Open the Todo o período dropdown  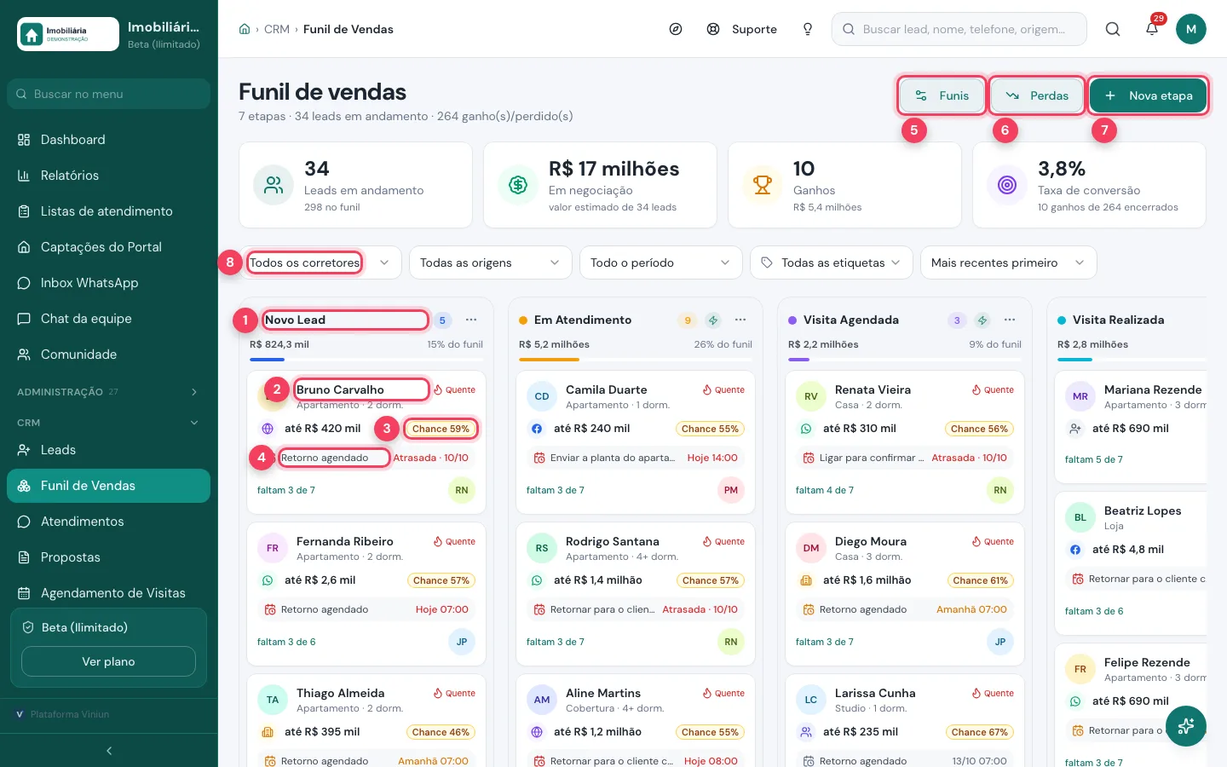pos(660,262)
